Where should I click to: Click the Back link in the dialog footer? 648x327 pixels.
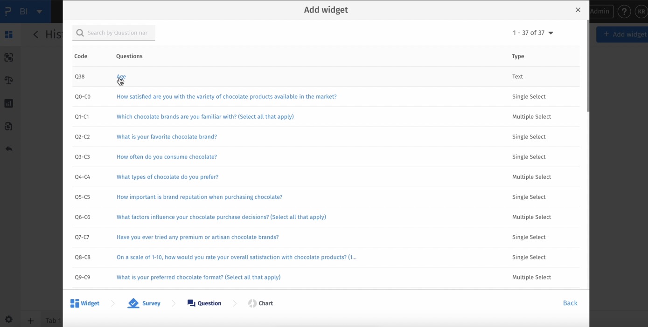point(570,303)
